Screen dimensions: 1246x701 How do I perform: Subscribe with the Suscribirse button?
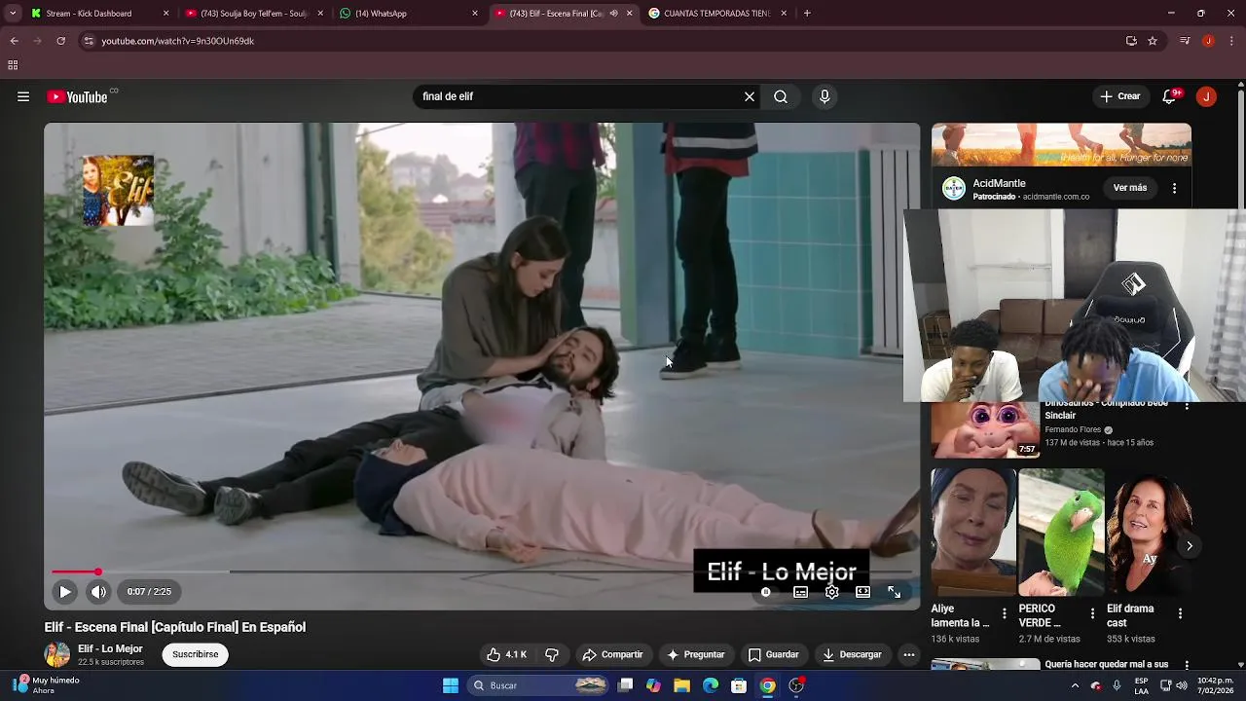tap(196, 654)
